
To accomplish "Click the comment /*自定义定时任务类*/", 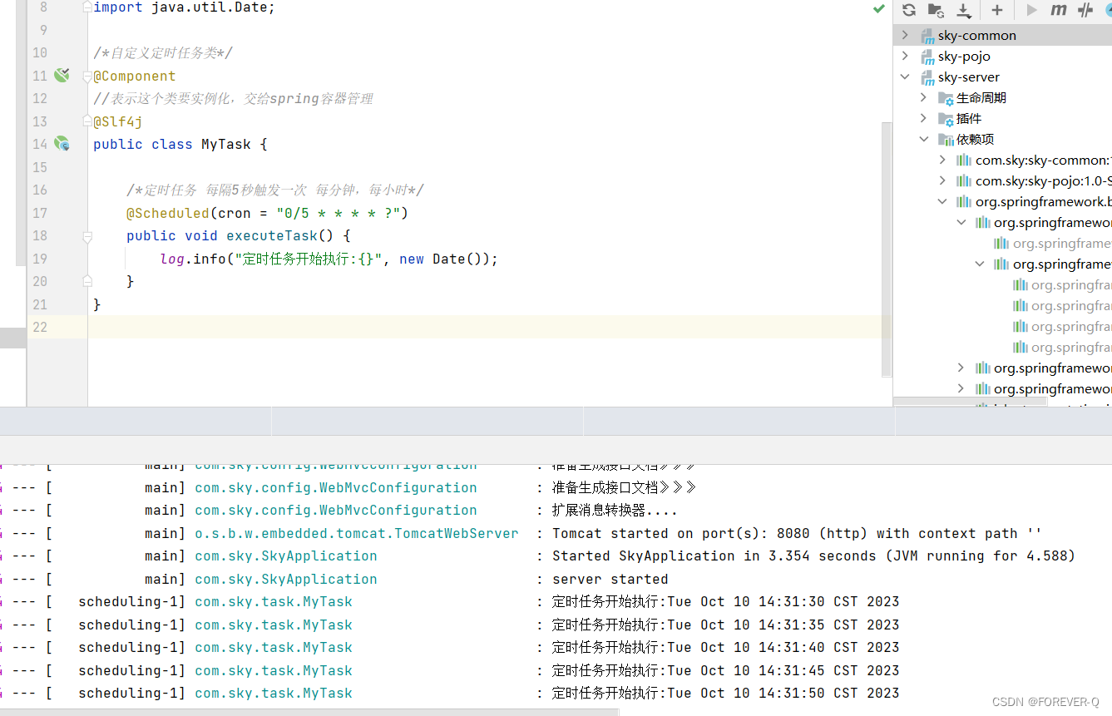I will click(x=163, y=53).
